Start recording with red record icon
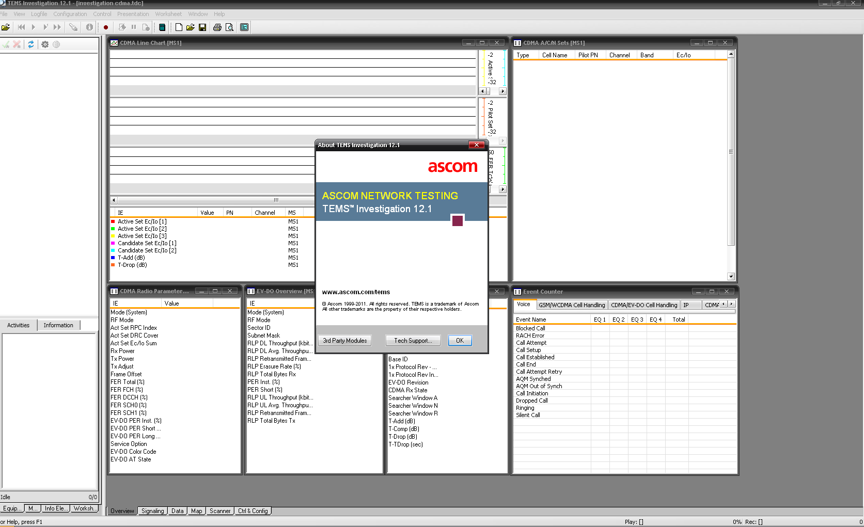 pos(106,27)
